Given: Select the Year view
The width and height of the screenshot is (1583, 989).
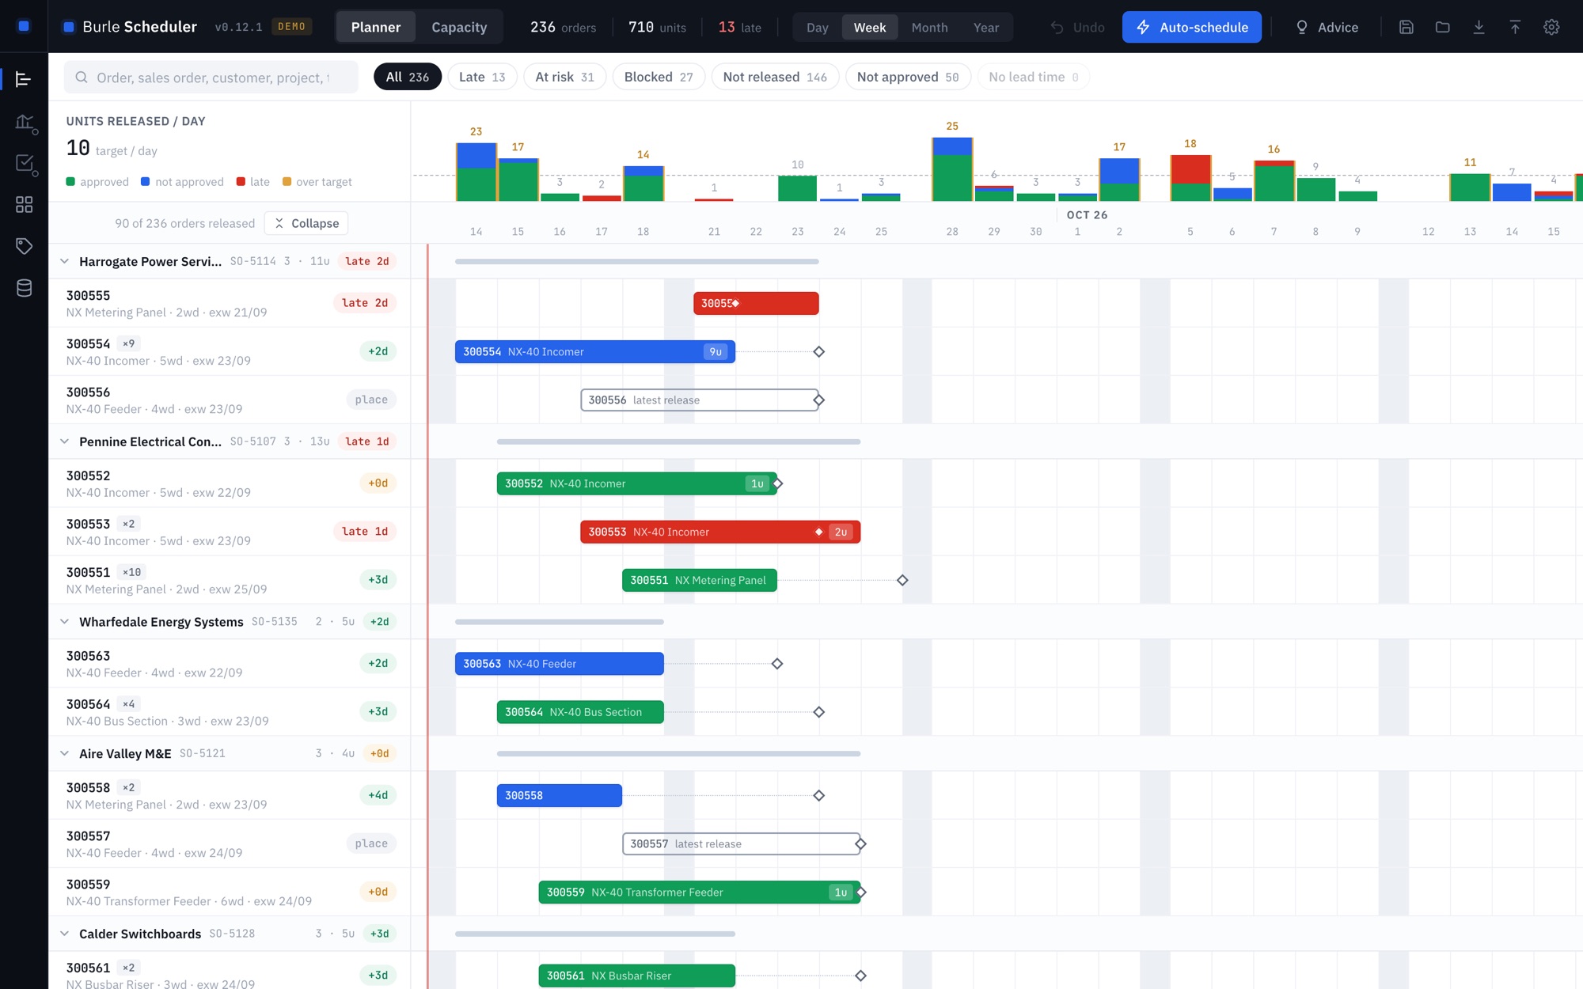Looking at the screenshot, I should (986, 27).
